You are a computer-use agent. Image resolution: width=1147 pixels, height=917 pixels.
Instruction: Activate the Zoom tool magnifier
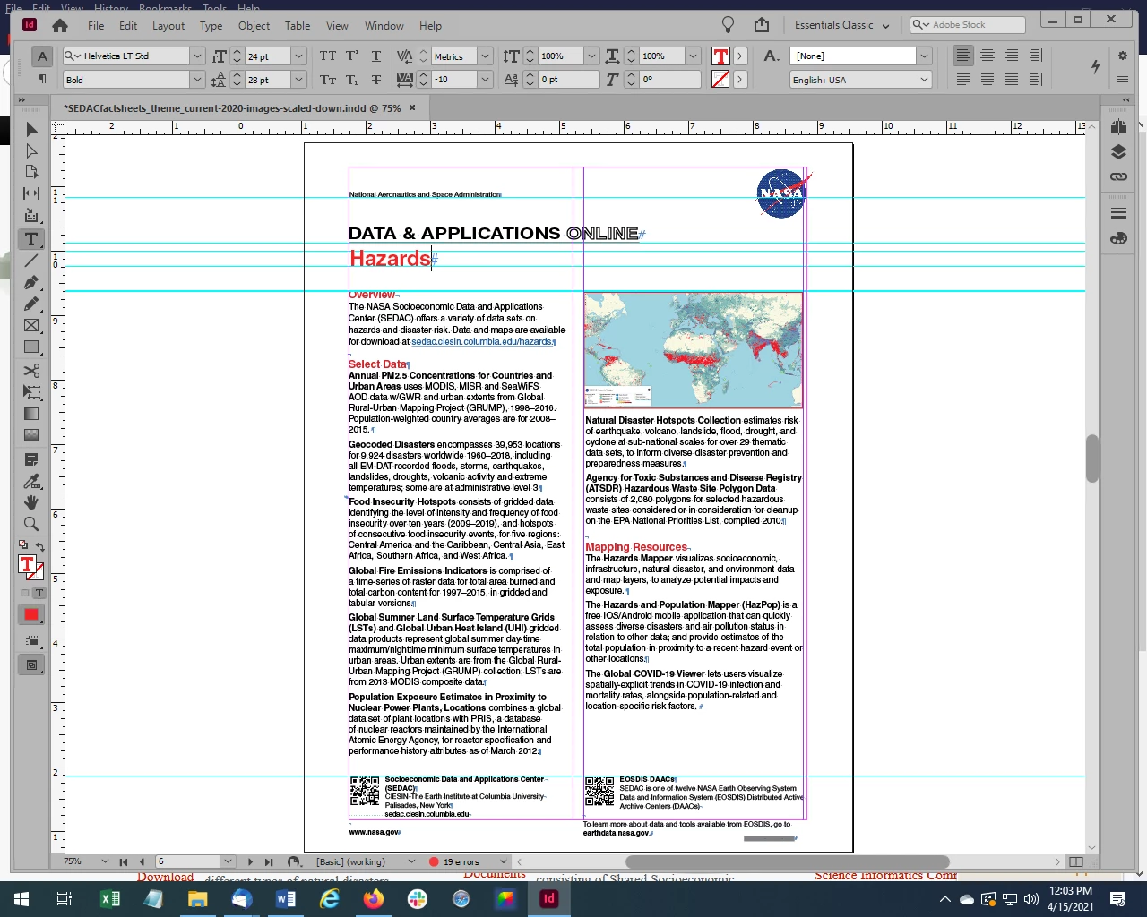[x=31, y=524]
